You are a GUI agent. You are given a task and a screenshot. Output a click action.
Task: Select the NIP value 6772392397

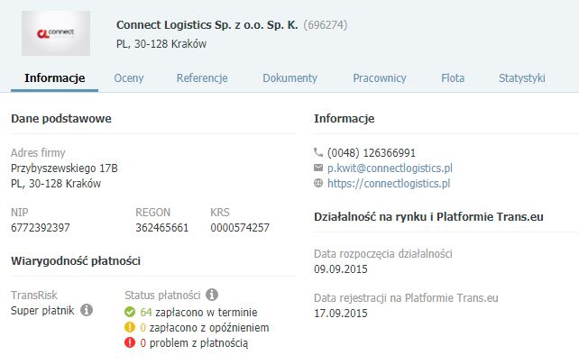pyautogui.click(x=41, y=228)
